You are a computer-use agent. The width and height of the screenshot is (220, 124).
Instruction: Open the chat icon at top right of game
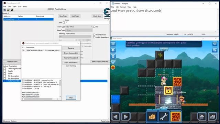coord(214,44)
